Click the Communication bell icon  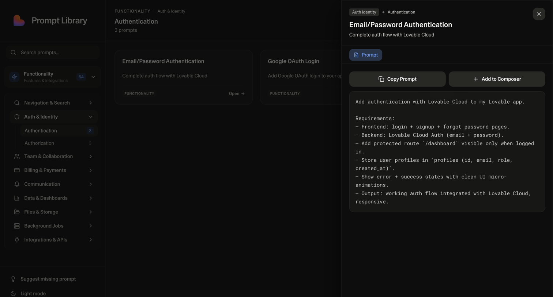pos(17,184)
